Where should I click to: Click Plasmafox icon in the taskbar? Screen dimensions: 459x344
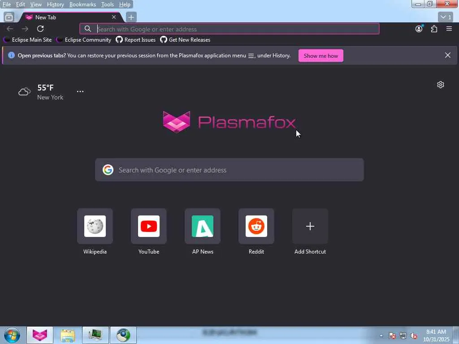40,335
